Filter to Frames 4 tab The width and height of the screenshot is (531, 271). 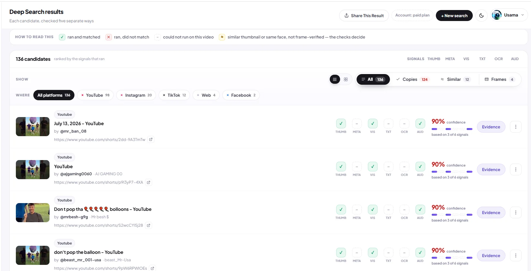tap(500, 79)
